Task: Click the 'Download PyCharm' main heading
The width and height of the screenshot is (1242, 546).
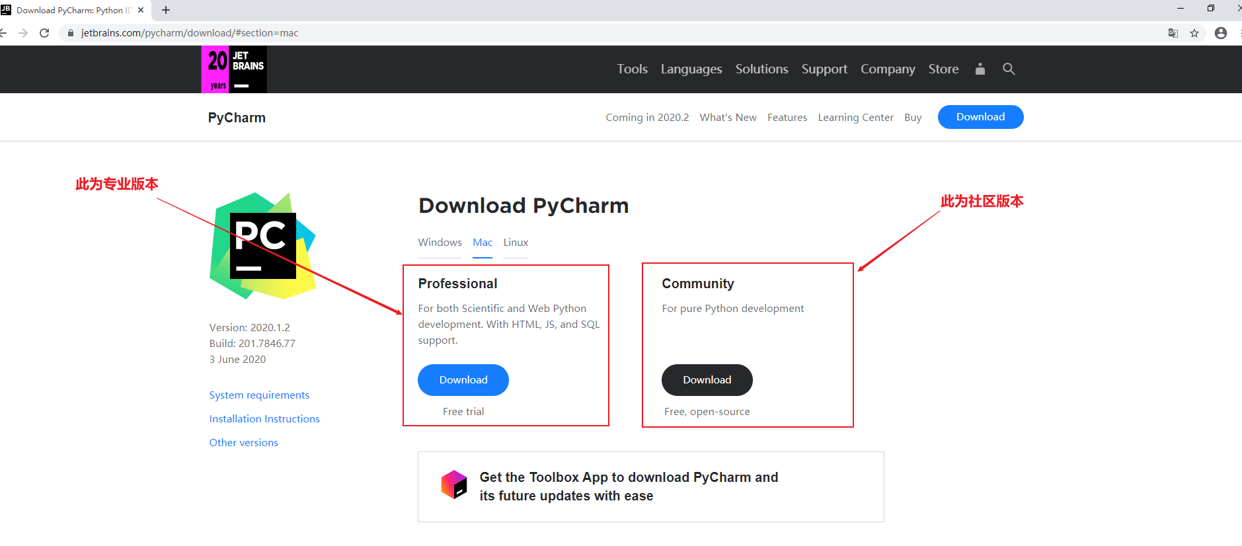Action: pyautogui.click(x=524, y=206)
